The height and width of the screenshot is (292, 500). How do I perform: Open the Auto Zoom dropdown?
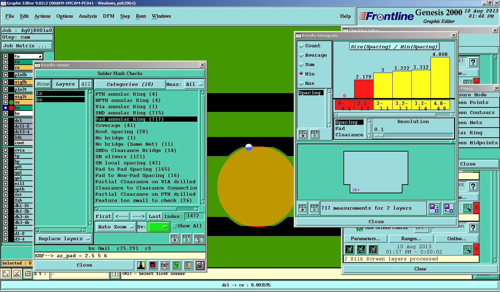116,227
